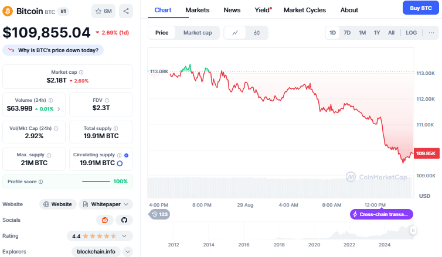Set chart range to 7D
Image resolution: width=442 pixels, height=257 pixels.
[x=347, y=33]
